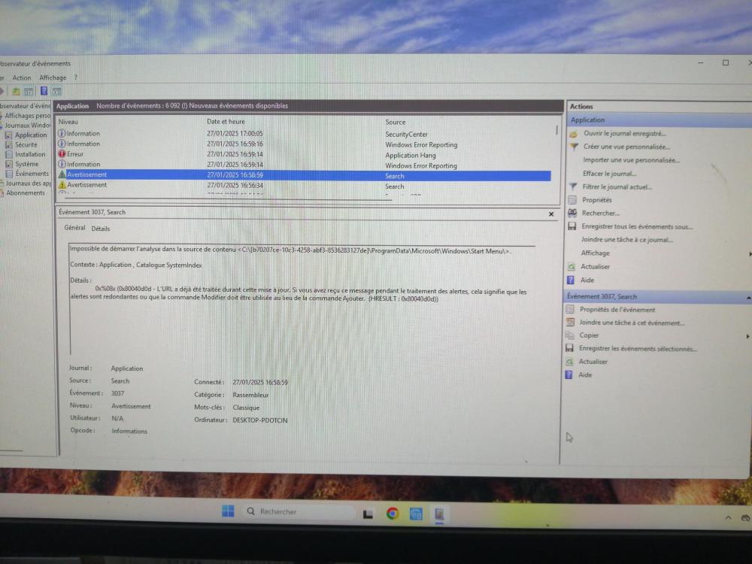
Task: Click Actualiser under Événement 3037 section
Action: (593, 362)
